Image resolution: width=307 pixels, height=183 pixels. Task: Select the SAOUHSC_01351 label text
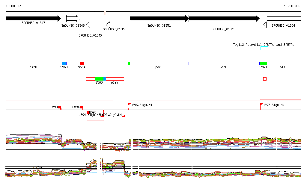pos(159,26)
